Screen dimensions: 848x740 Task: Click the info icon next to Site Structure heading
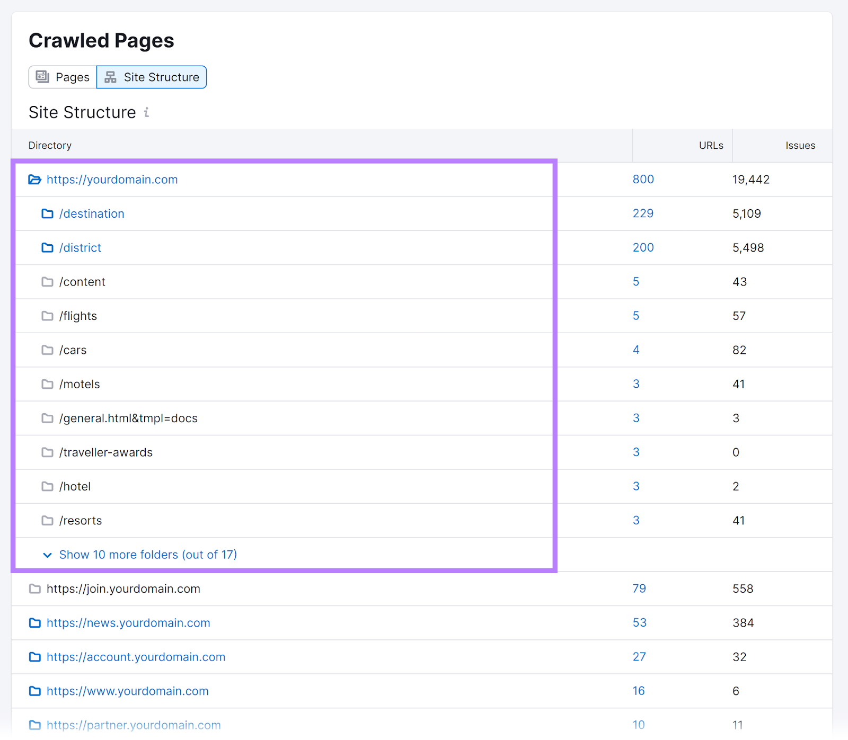pos(147,112)
